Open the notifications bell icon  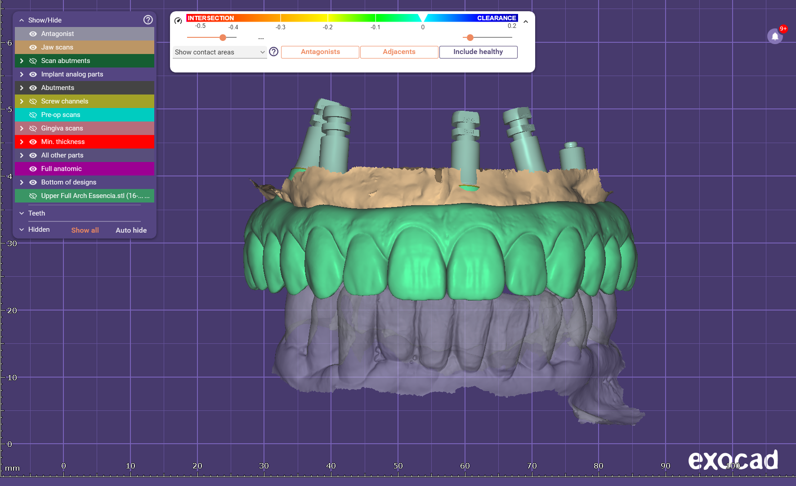point(775,36)
